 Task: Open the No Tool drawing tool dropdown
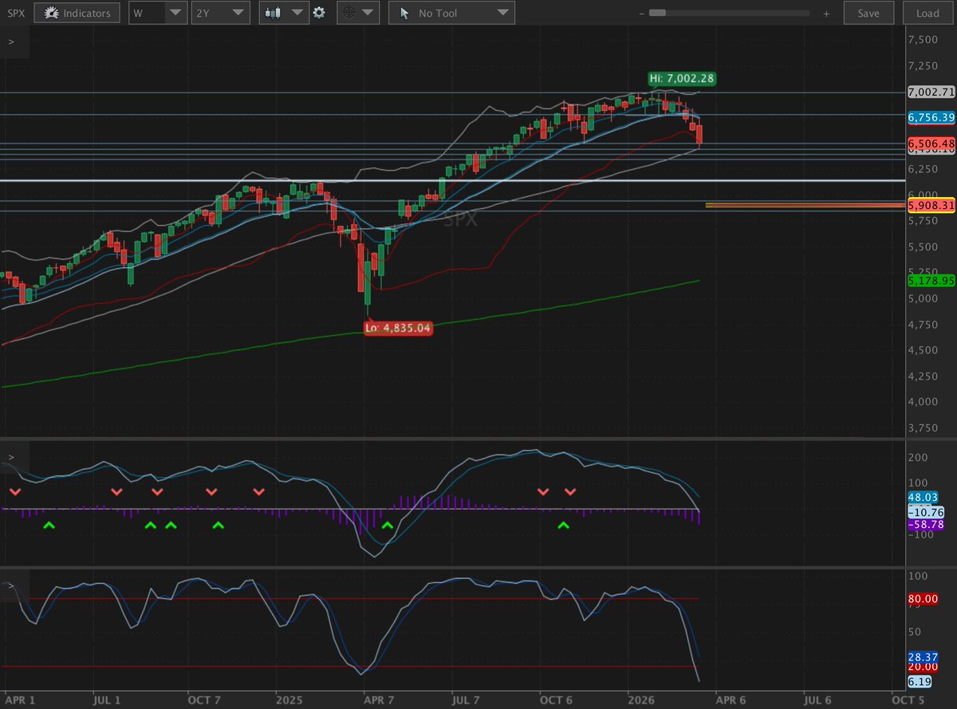tap(451, 13)
